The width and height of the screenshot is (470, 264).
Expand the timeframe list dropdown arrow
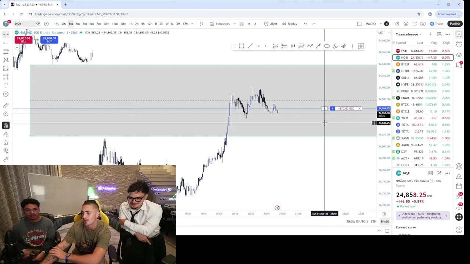(192, 24)
